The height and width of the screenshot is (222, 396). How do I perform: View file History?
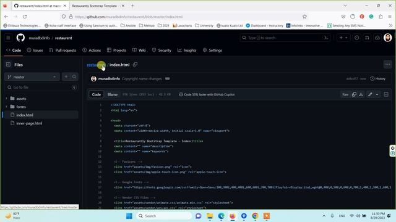tap(378, 78)
